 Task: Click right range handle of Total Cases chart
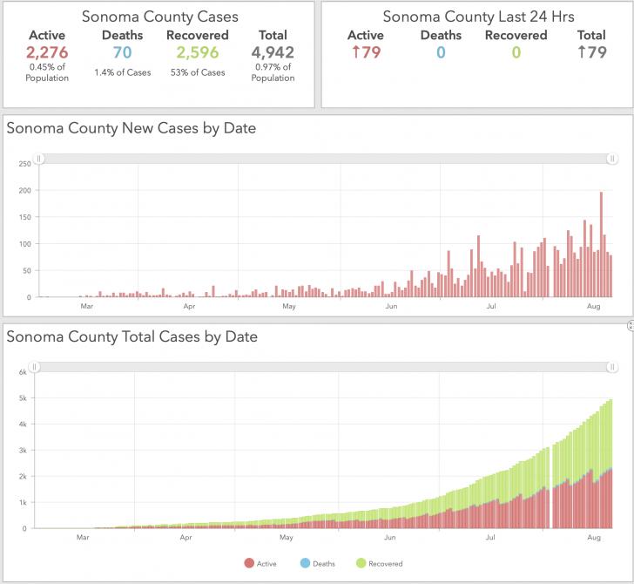(612, 367)
